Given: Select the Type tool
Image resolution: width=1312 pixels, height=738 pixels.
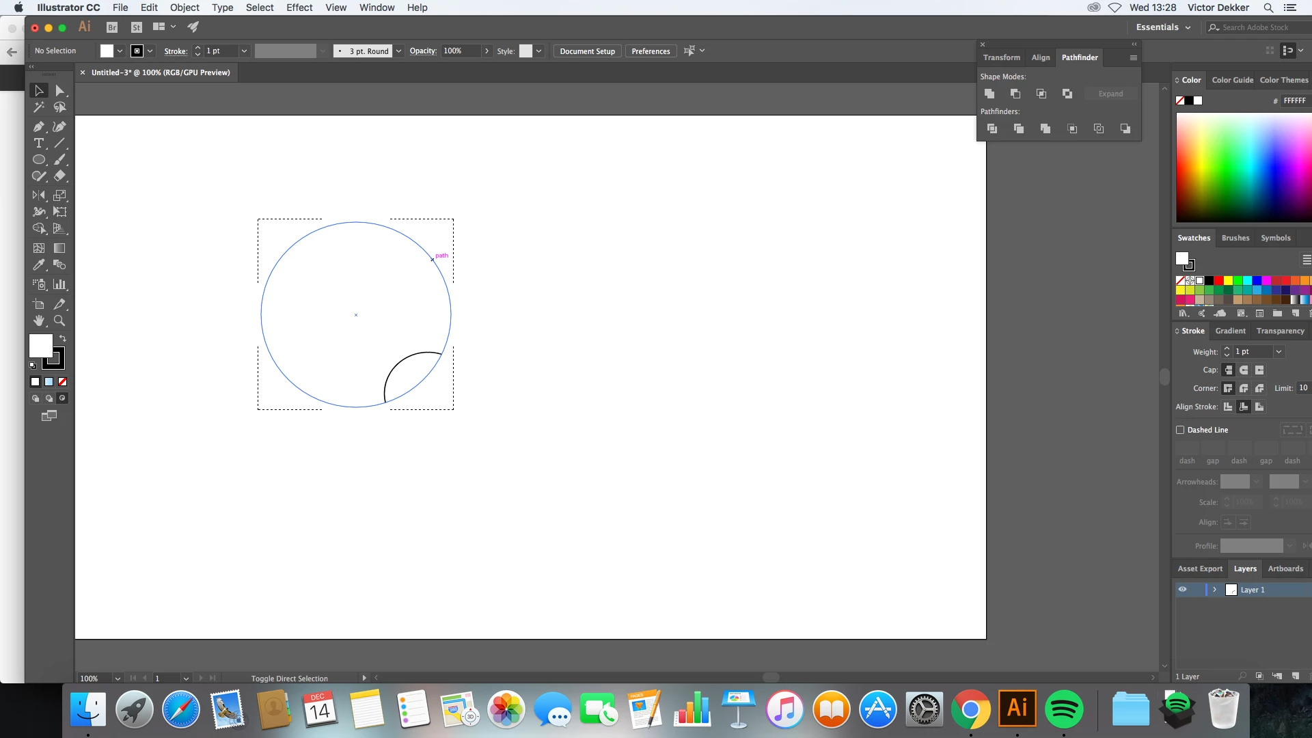Looking at the screenshot, I should point(38,143).
